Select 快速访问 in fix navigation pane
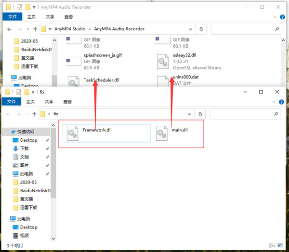289x252 pixels. click(26, 132)
